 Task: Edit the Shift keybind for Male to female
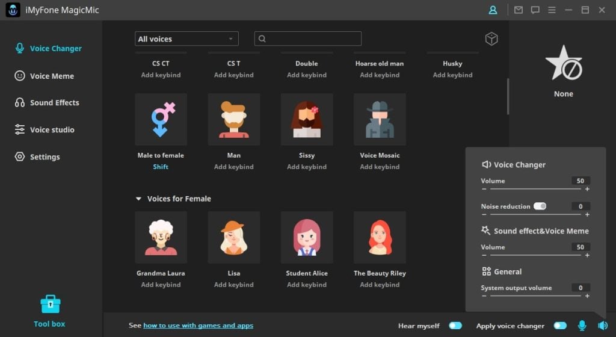coord(161,167)
